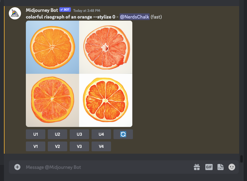Upscale the first image with U1
The width and height of the screenshot is (247, 181).
point(36,134)
